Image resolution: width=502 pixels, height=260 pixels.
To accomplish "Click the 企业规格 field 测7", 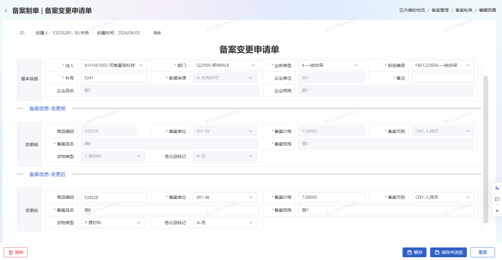I will click(386, 90).
